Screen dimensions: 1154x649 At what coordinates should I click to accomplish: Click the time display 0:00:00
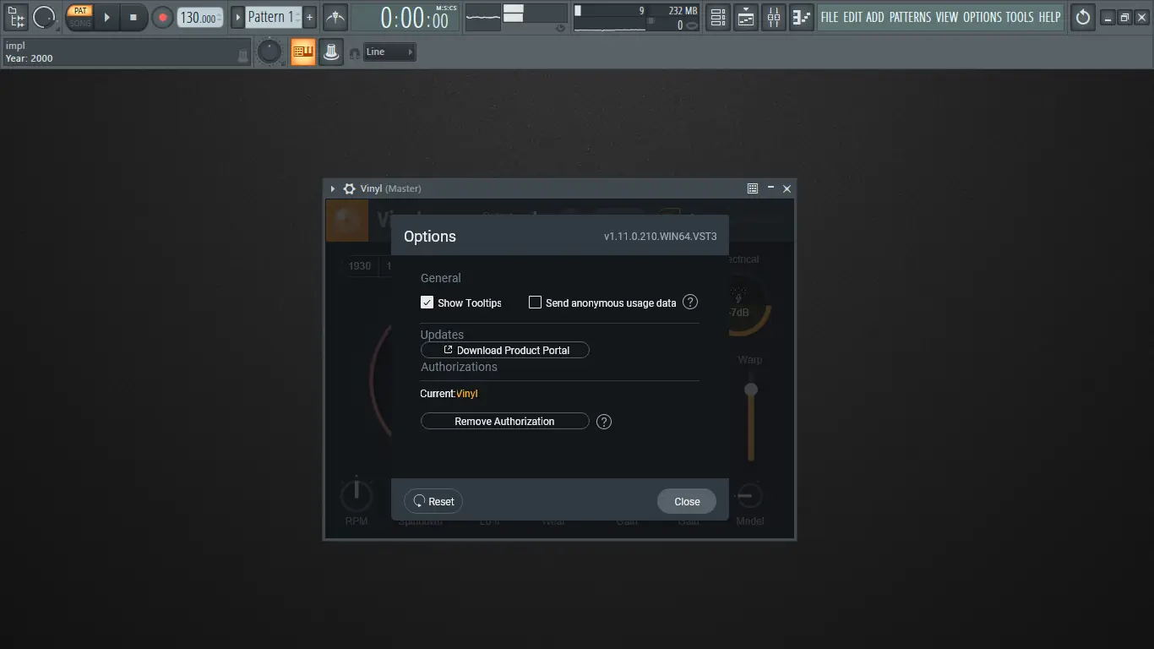click(x=415, y=18)
